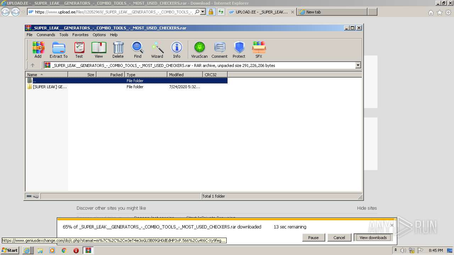Open the WinRAR Favorites menu
The height and width of the screenshot is (255, 454).
click(x=81, y=35)
